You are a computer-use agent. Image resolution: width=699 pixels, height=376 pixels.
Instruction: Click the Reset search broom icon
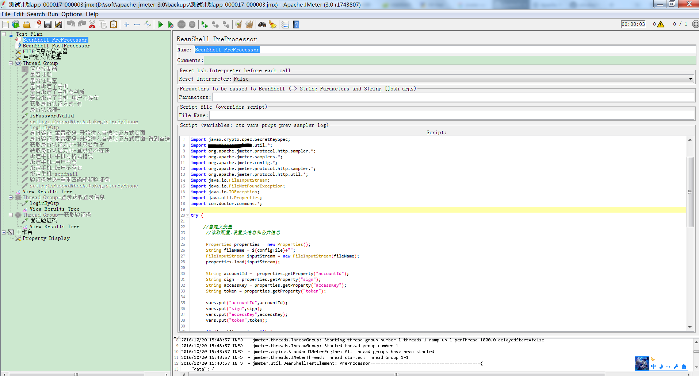273,24
